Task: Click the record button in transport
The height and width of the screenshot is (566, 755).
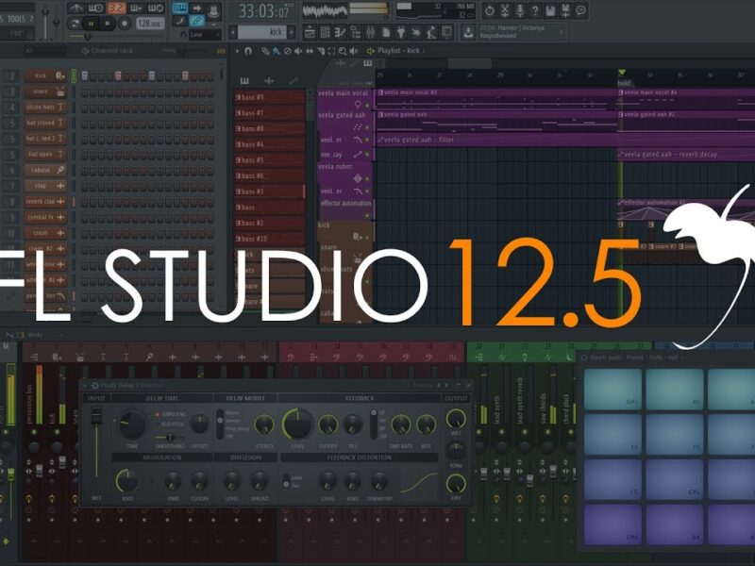Action: coord(125,23)
